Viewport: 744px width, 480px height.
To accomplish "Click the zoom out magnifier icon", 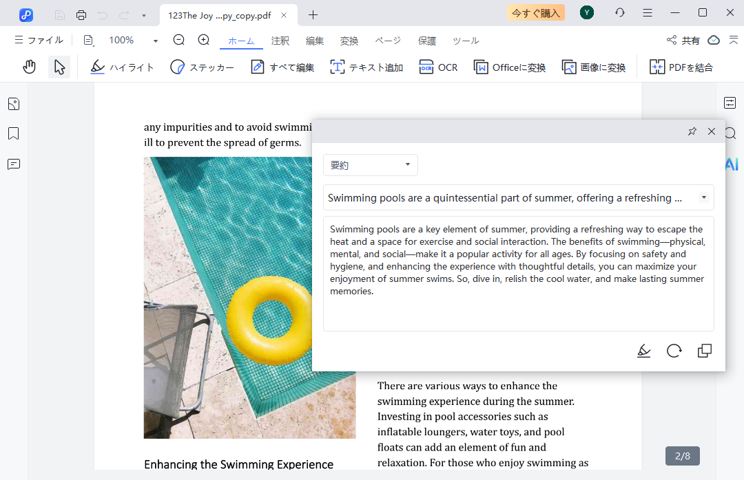I will (x=179, y=41).
